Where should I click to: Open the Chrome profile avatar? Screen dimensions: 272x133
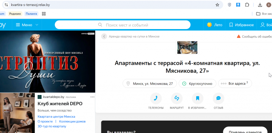[269, 5]
